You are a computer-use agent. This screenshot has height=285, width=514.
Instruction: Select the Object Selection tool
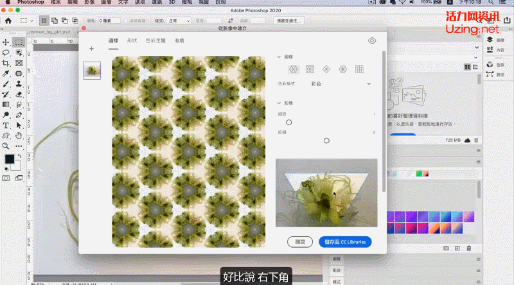point(19,53)
